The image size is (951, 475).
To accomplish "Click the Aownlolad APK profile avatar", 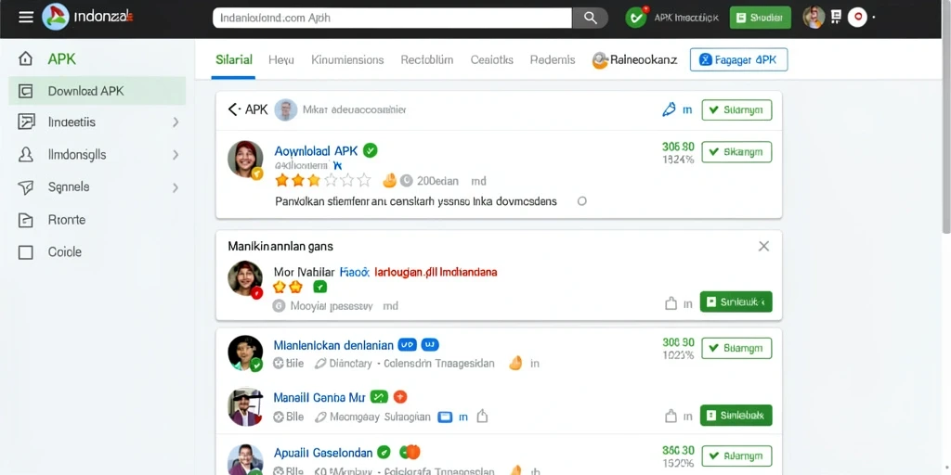I will (245, 160).
